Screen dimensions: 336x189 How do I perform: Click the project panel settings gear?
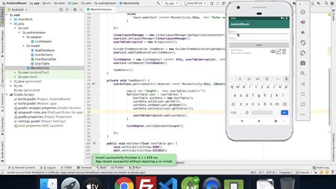(x=75, y=9)
